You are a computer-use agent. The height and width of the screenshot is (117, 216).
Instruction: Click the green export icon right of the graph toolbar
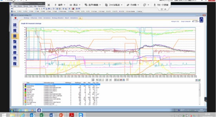pos(199,80)
